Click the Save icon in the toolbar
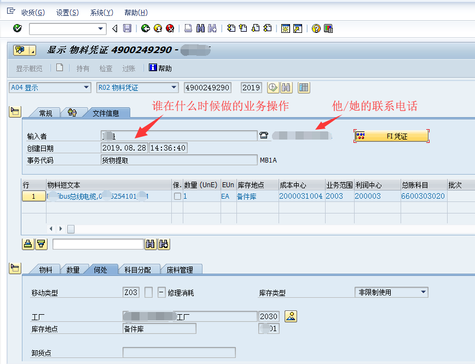The width and height of the screenshot is (475, 364). click(128, 28)
